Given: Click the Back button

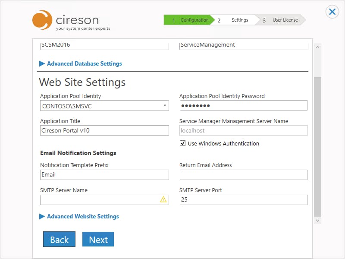Looking at the screenshot, I should click(59, 239).
